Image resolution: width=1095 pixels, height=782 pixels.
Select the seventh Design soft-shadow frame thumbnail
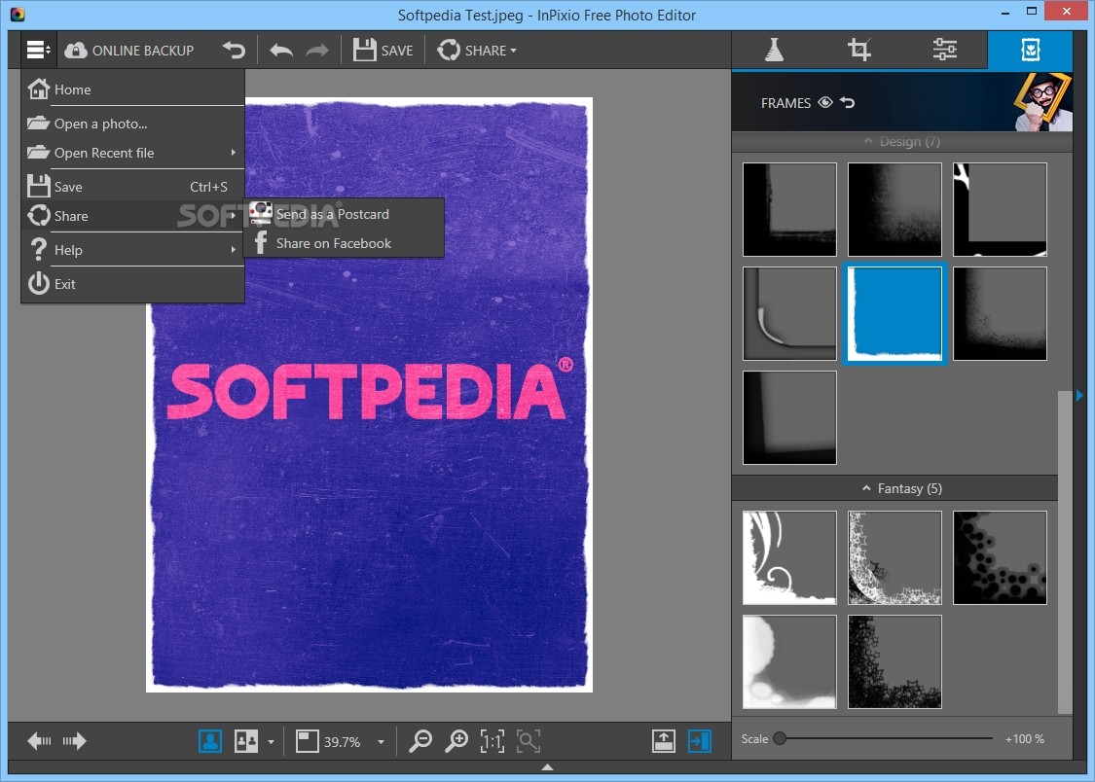click(x=789, y=417)
